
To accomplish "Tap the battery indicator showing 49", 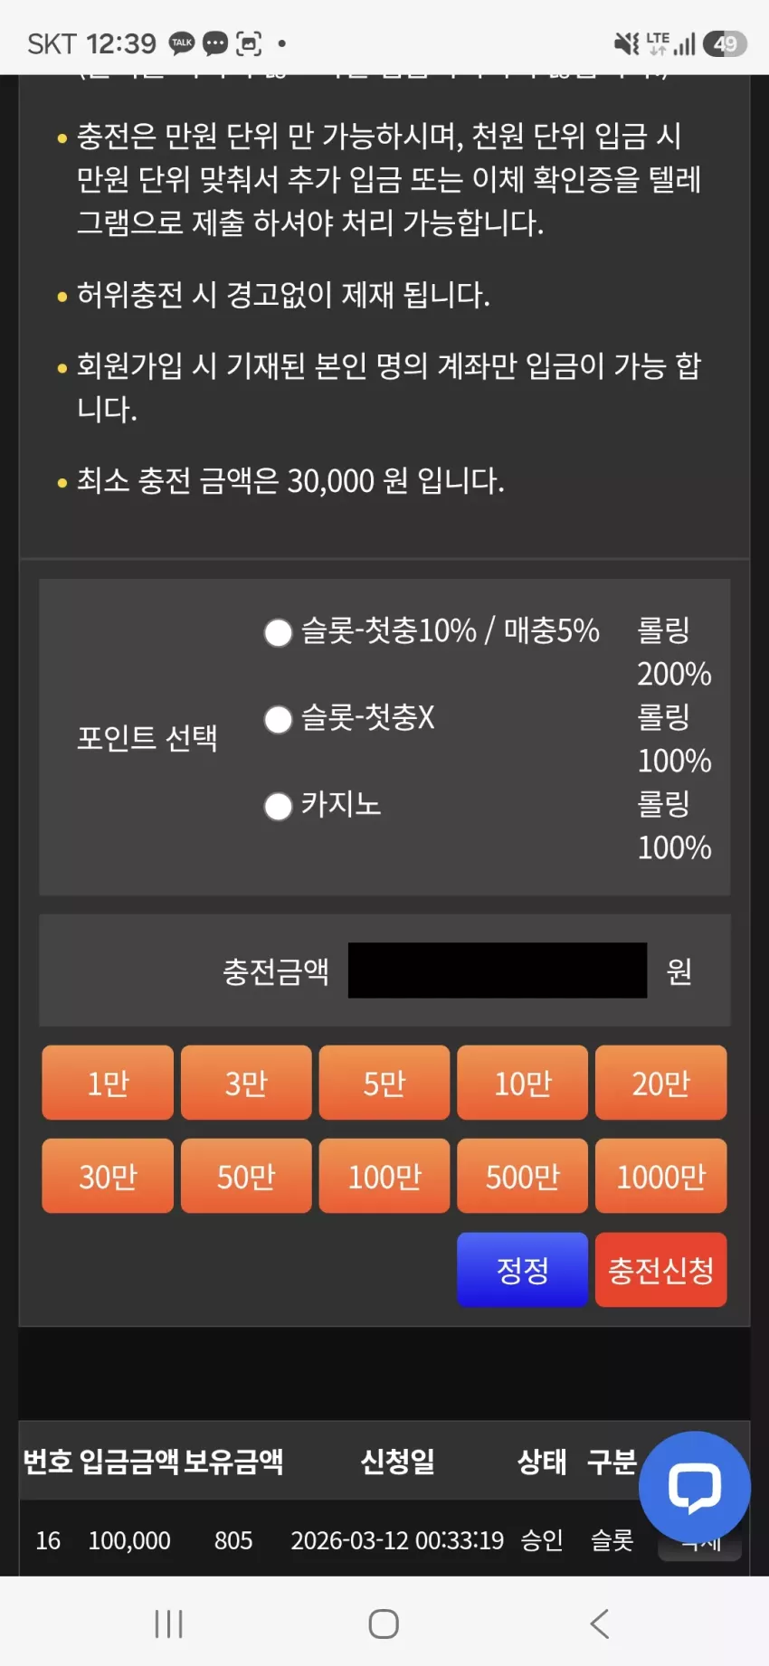I will coord(725,43).
